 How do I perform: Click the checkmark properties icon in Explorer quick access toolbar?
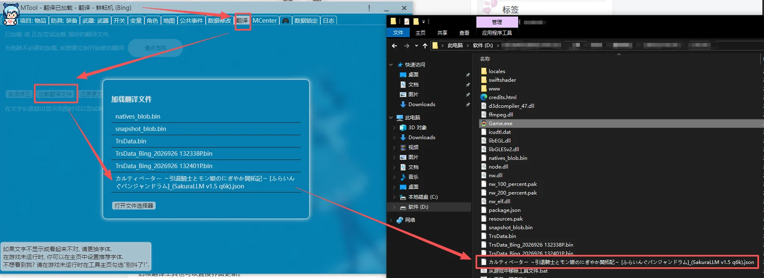[407, 21]
